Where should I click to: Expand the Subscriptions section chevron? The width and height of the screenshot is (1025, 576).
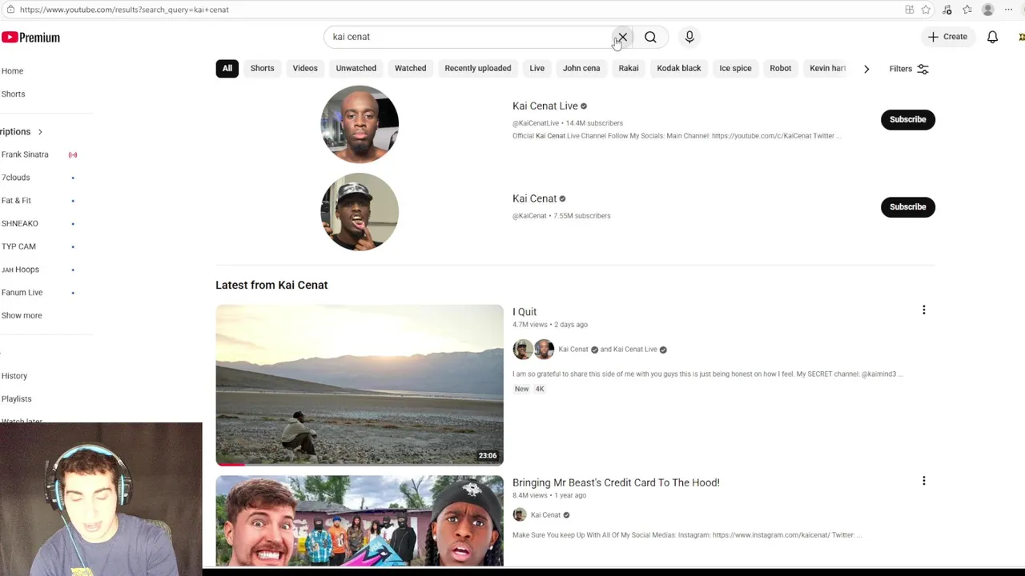[40, 132]
